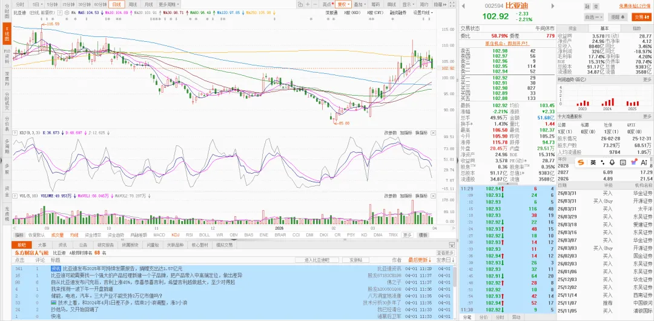Toggle 筹码 chip distribution view
654x321 pixels.
pyautogui.click(x=375, y=4)
